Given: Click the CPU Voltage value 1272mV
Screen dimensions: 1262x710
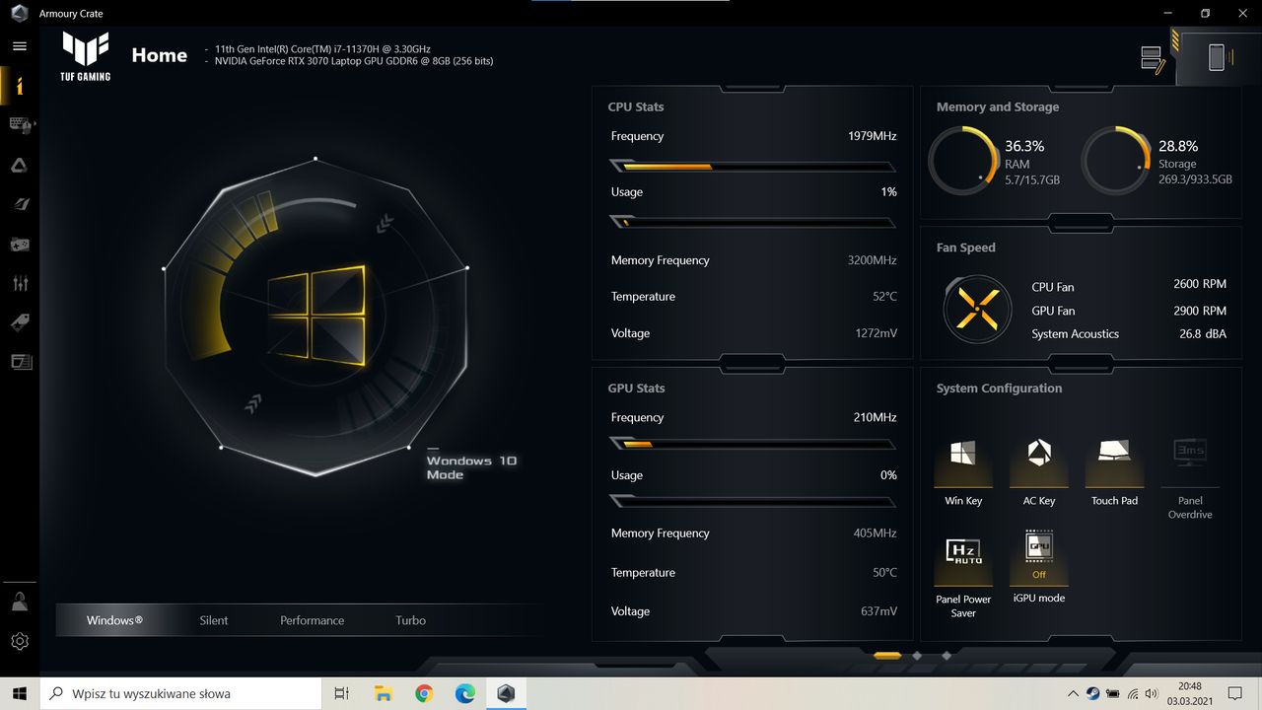Looking at the screenshot, I should [x=876, y=333].
